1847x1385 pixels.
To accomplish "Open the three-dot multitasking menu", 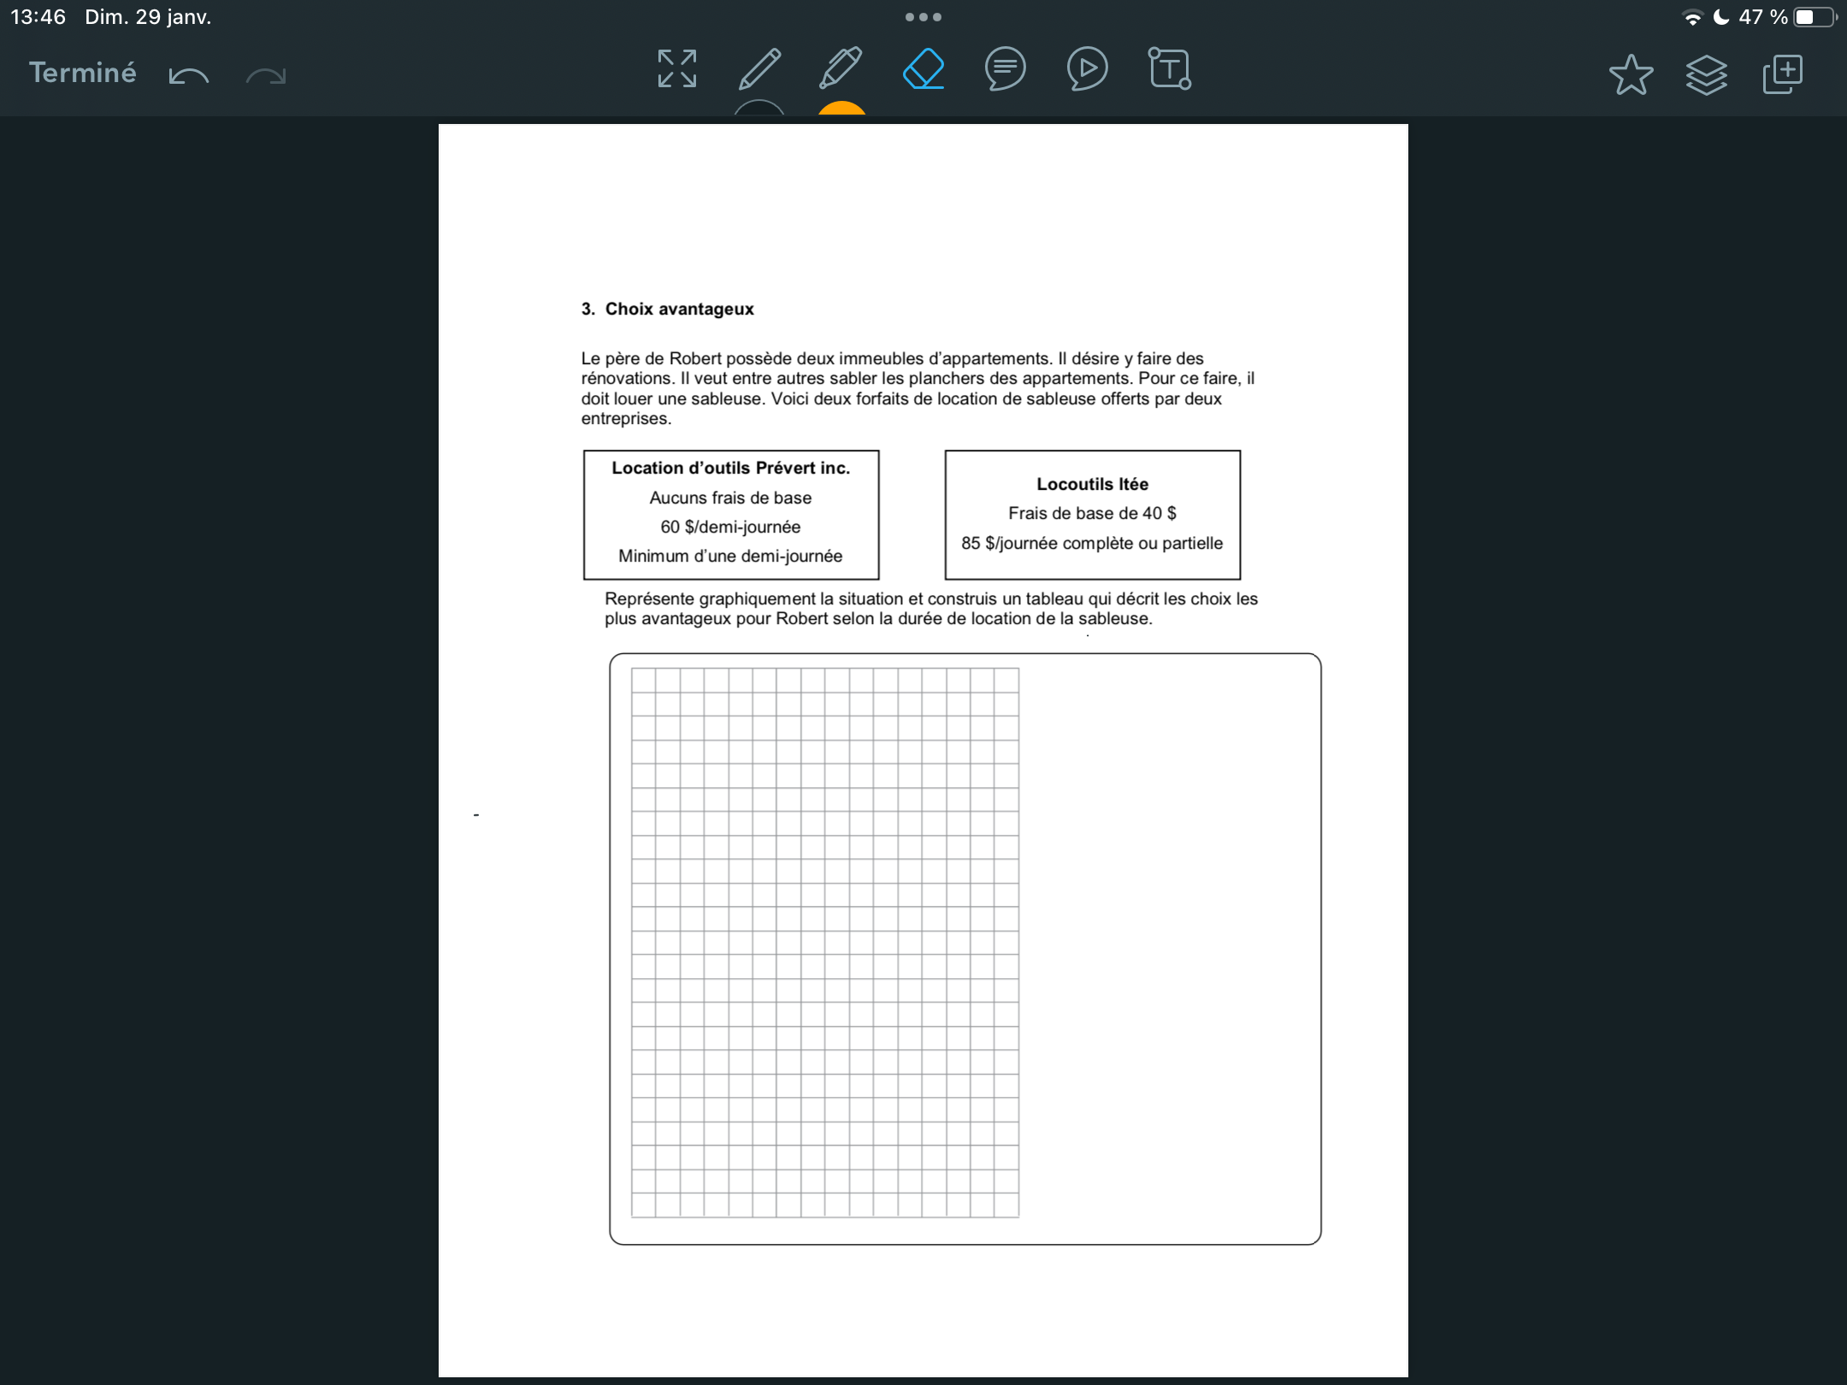I will click(923, 17).
